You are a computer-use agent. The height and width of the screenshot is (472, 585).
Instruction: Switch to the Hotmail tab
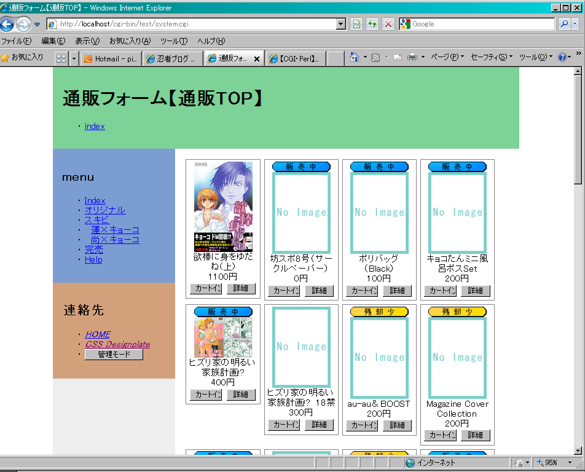pos(111,58)
